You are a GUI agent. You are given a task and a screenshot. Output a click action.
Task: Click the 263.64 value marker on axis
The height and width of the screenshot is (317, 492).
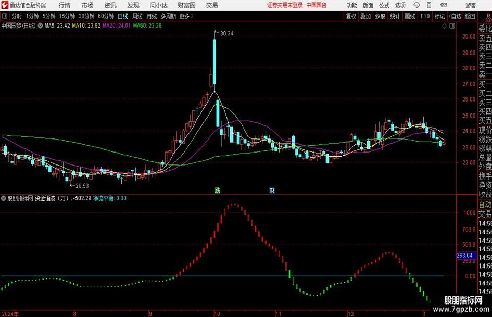tap(466, 256)
